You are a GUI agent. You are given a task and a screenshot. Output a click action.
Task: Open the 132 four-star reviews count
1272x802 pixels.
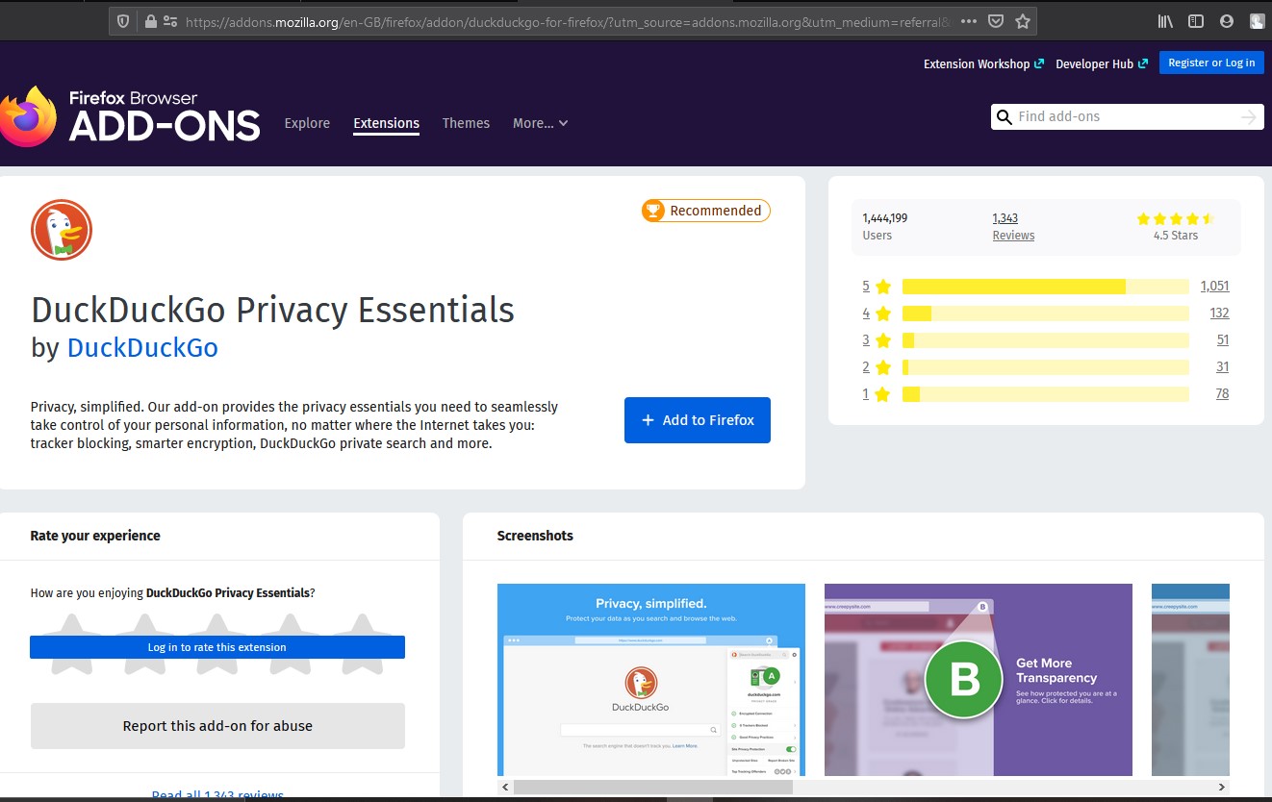click(x=1219, y=313)
